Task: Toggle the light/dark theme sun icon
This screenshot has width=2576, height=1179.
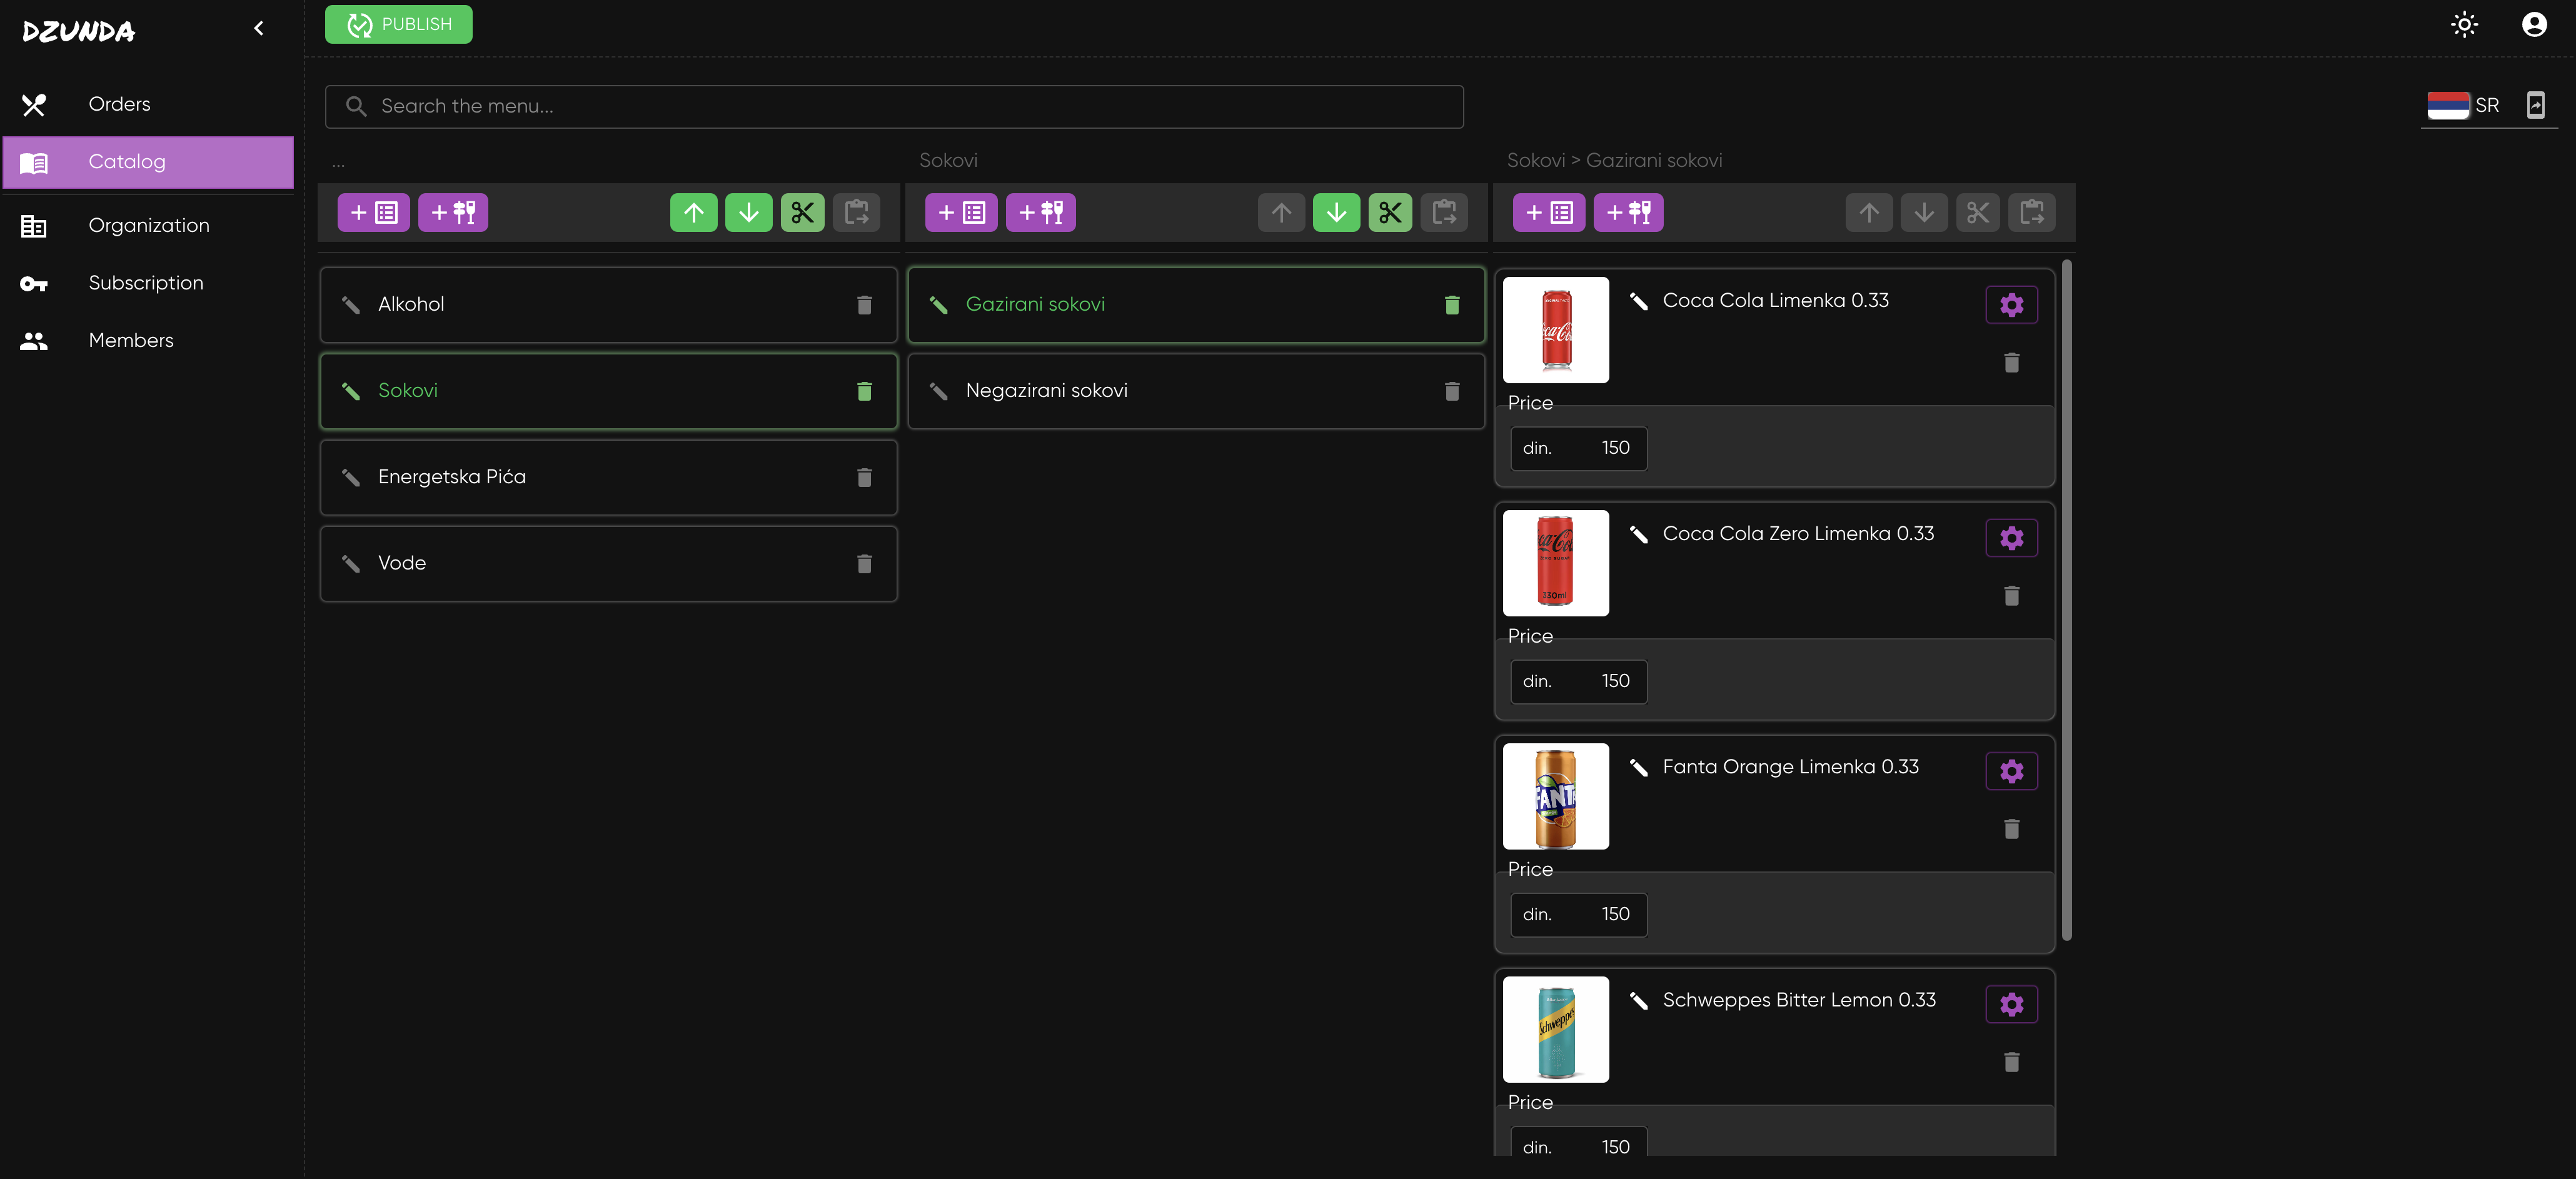Action: pyautogui.click(x=2464, y=24)
